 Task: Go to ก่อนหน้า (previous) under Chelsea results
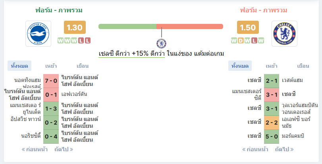tap(255, 149)
